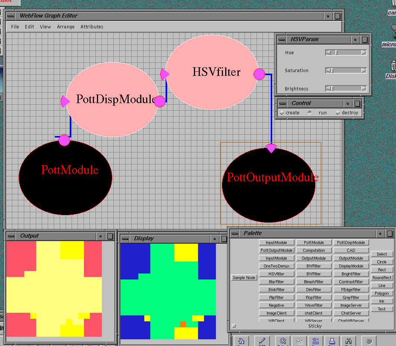Viewport: 396px width, 346px height.
Task: Click the output port circle on HSVfilter
Action: point(259,74)
